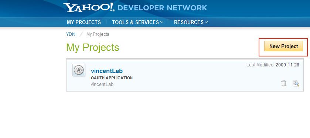Click the Yahoo! logo in header
This screenshot has width=310, height=138.
point(89,8)
